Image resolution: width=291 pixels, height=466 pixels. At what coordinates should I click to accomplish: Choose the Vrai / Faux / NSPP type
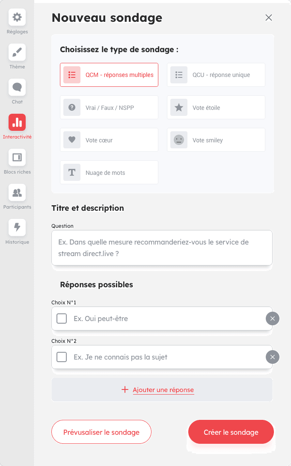[x=109, y=108]
